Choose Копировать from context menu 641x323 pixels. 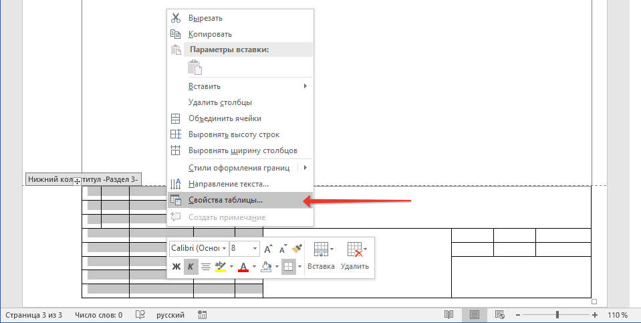coord(240,34)
